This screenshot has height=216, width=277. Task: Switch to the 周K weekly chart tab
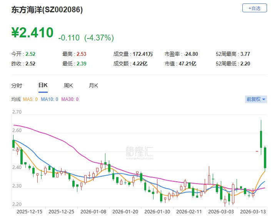tap(68, 85)
